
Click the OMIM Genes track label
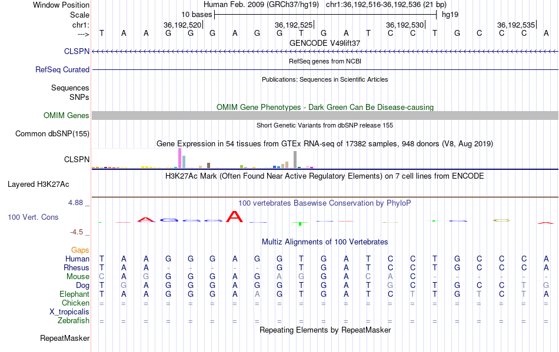pyautogui.click(x=66, y=115)
